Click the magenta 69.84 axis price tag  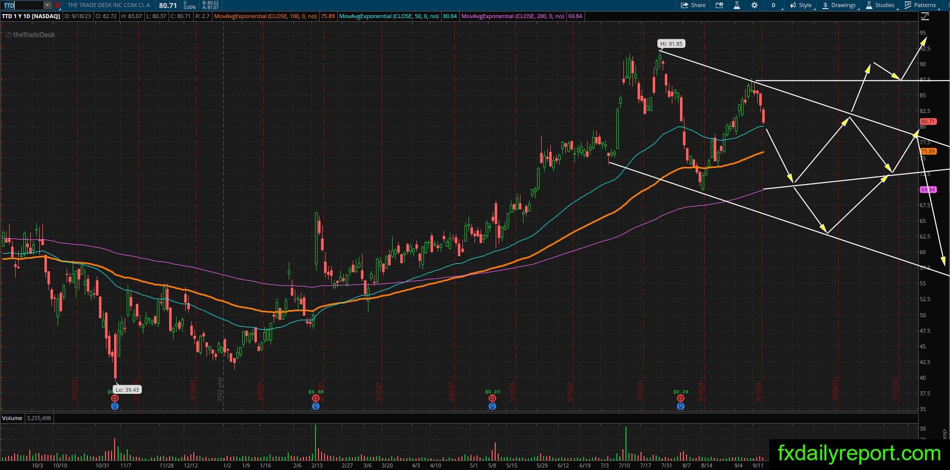pyautogui.click(x=928, y=190)
